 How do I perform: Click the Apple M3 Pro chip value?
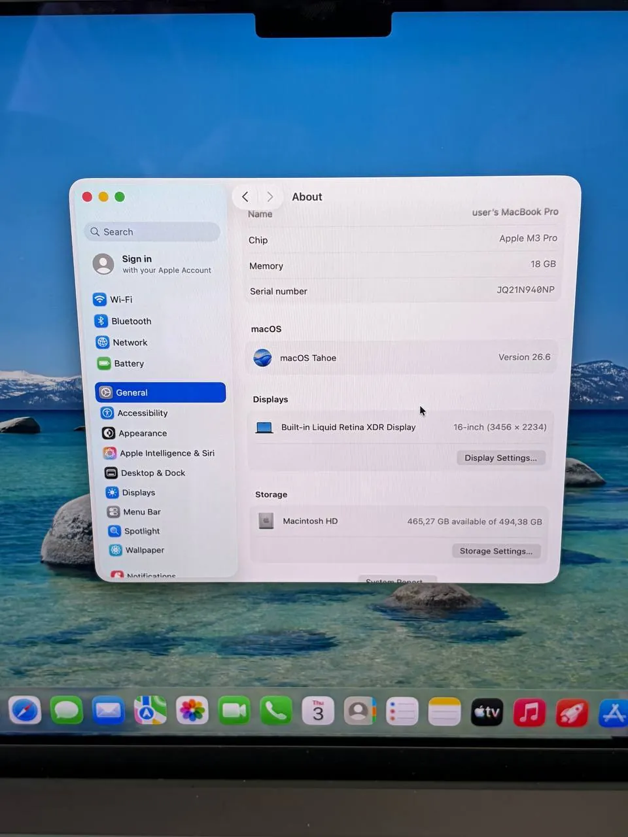pos(528,238)
